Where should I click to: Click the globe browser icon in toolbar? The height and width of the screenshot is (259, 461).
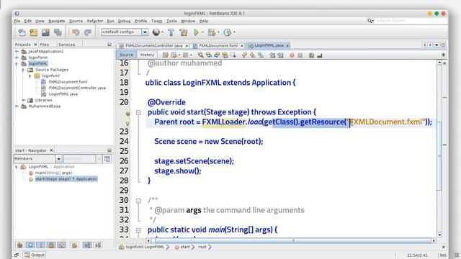pyautogui.click(x=156, y=32)
